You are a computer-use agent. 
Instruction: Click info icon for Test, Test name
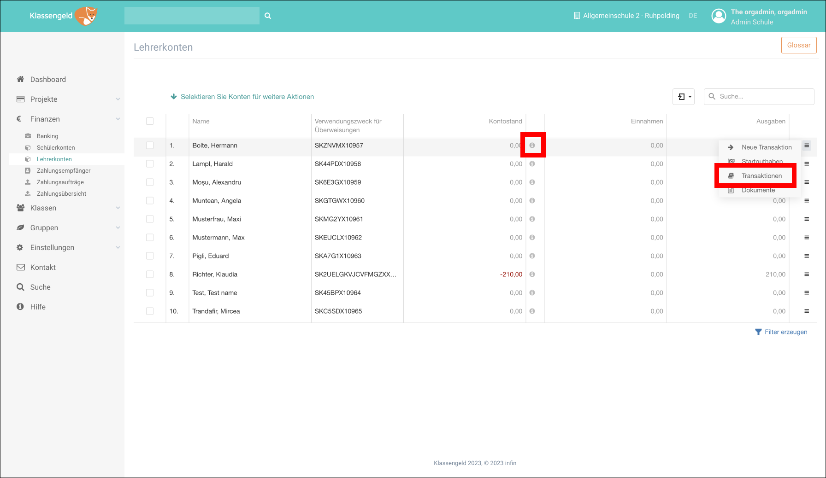532,293
